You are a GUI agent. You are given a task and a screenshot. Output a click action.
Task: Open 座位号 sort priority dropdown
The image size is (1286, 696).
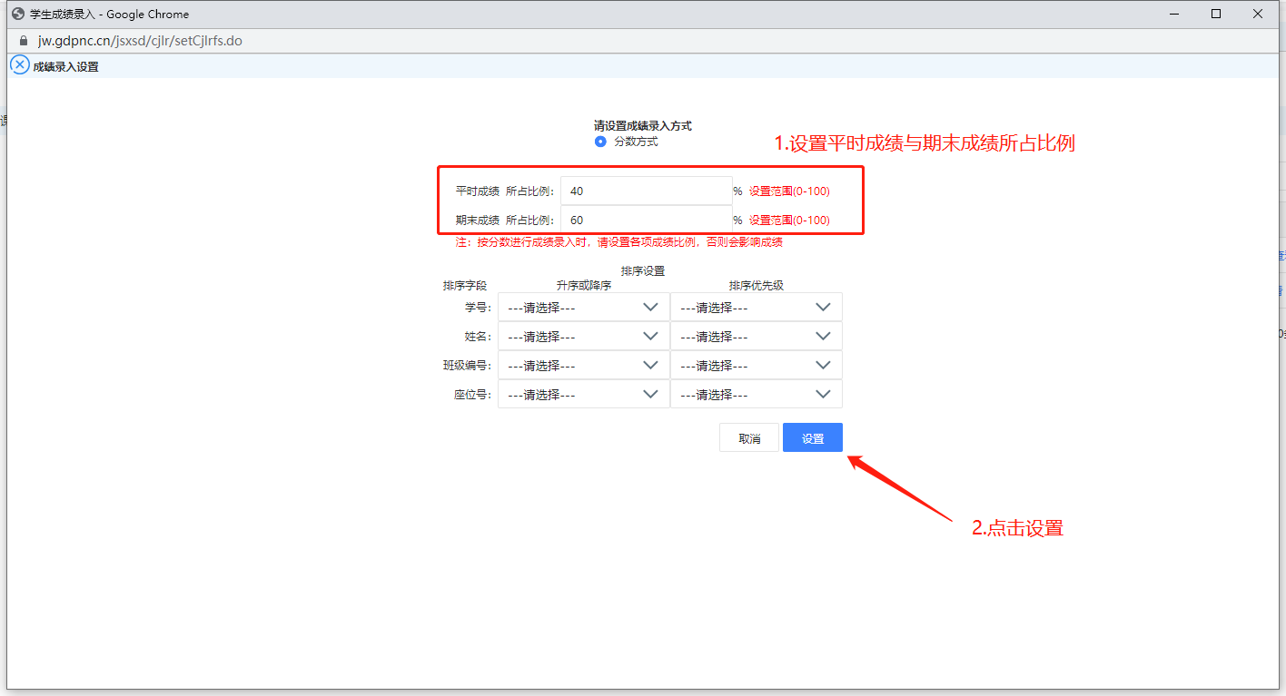[x=756, y=395]
